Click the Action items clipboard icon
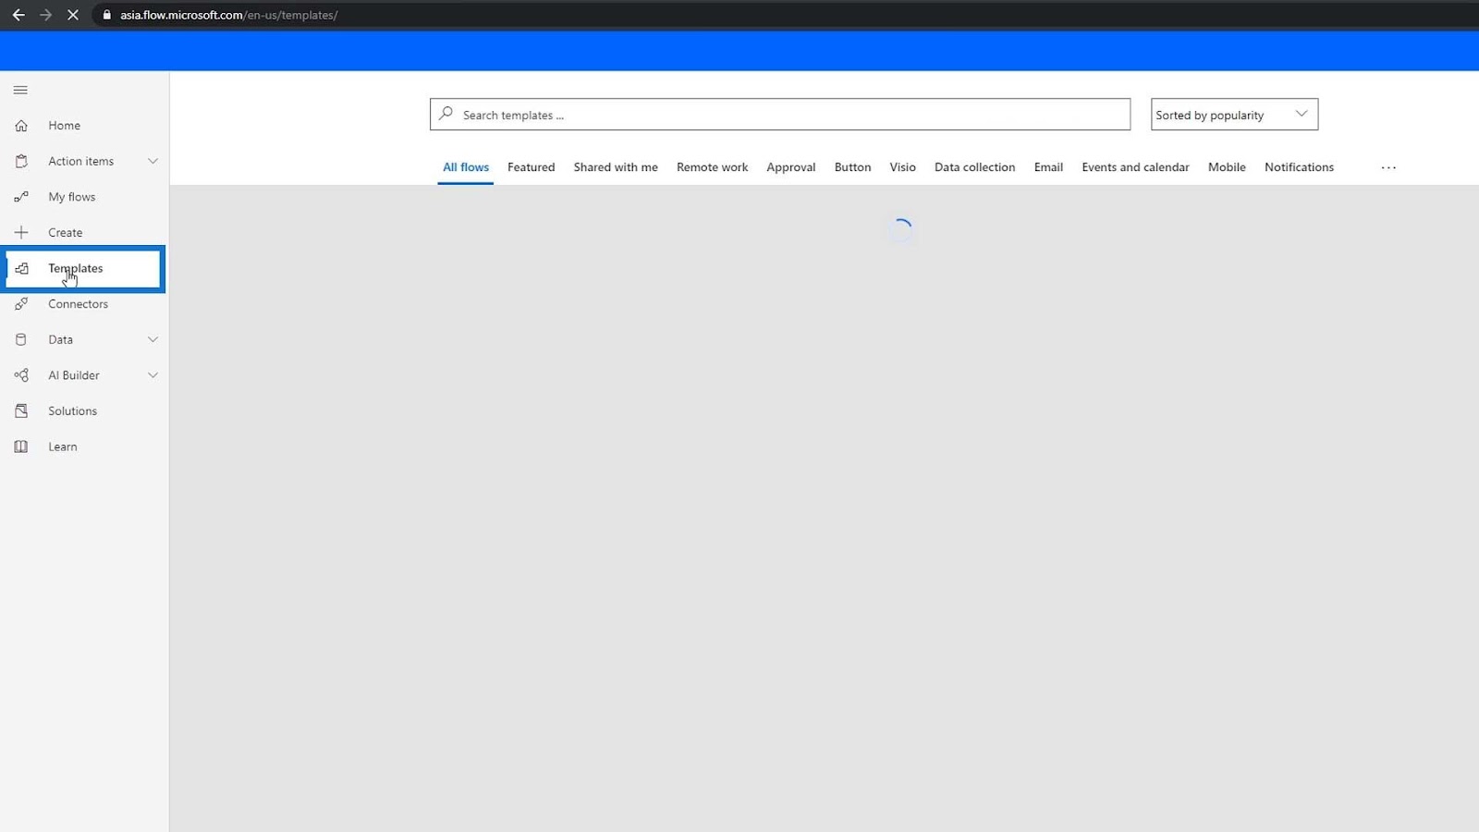Screen dimensions: 1479x832 coord(21,161)
